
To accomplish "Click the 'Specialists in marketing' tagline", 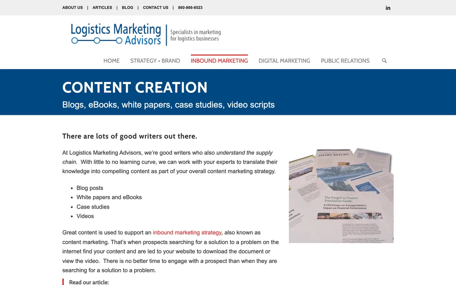I will pyautogui.click(x=195, y=35).
